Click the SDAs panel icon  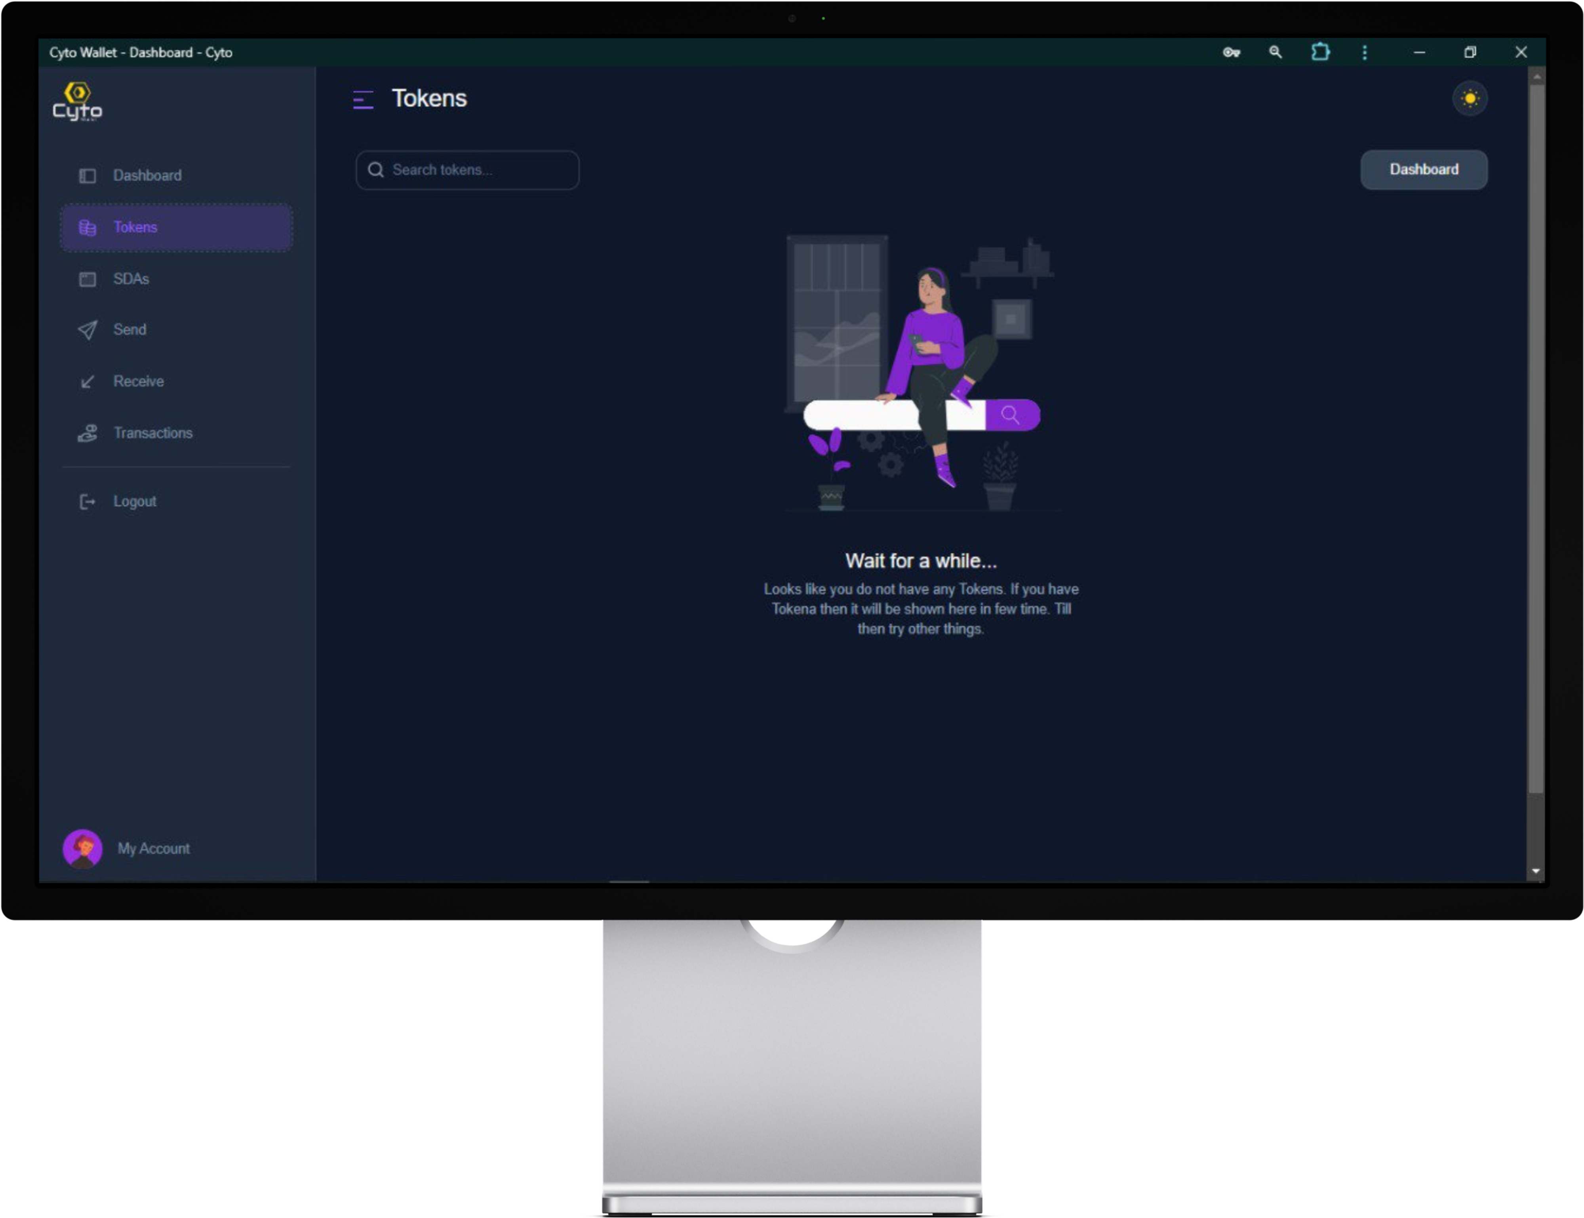click(x=87, y=279)
